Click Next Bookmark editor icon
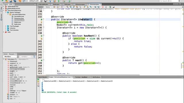Viewport: 184px width, 103px height. 88,7
